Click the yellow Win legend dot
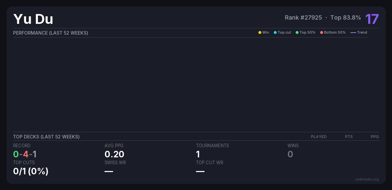 point(260,33)
